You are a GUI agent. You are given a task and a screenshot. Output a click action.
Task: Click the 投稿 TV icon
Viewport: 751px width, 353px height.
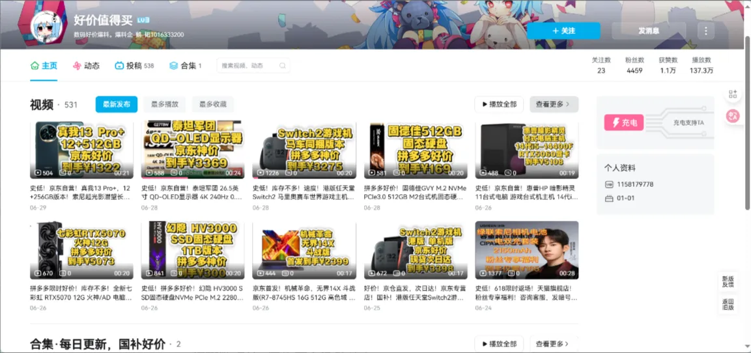coord(119,66)
